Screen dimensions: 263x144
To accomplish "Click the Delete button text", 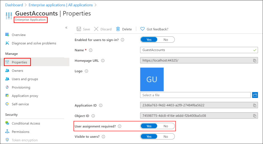I will tap(127, 29).
